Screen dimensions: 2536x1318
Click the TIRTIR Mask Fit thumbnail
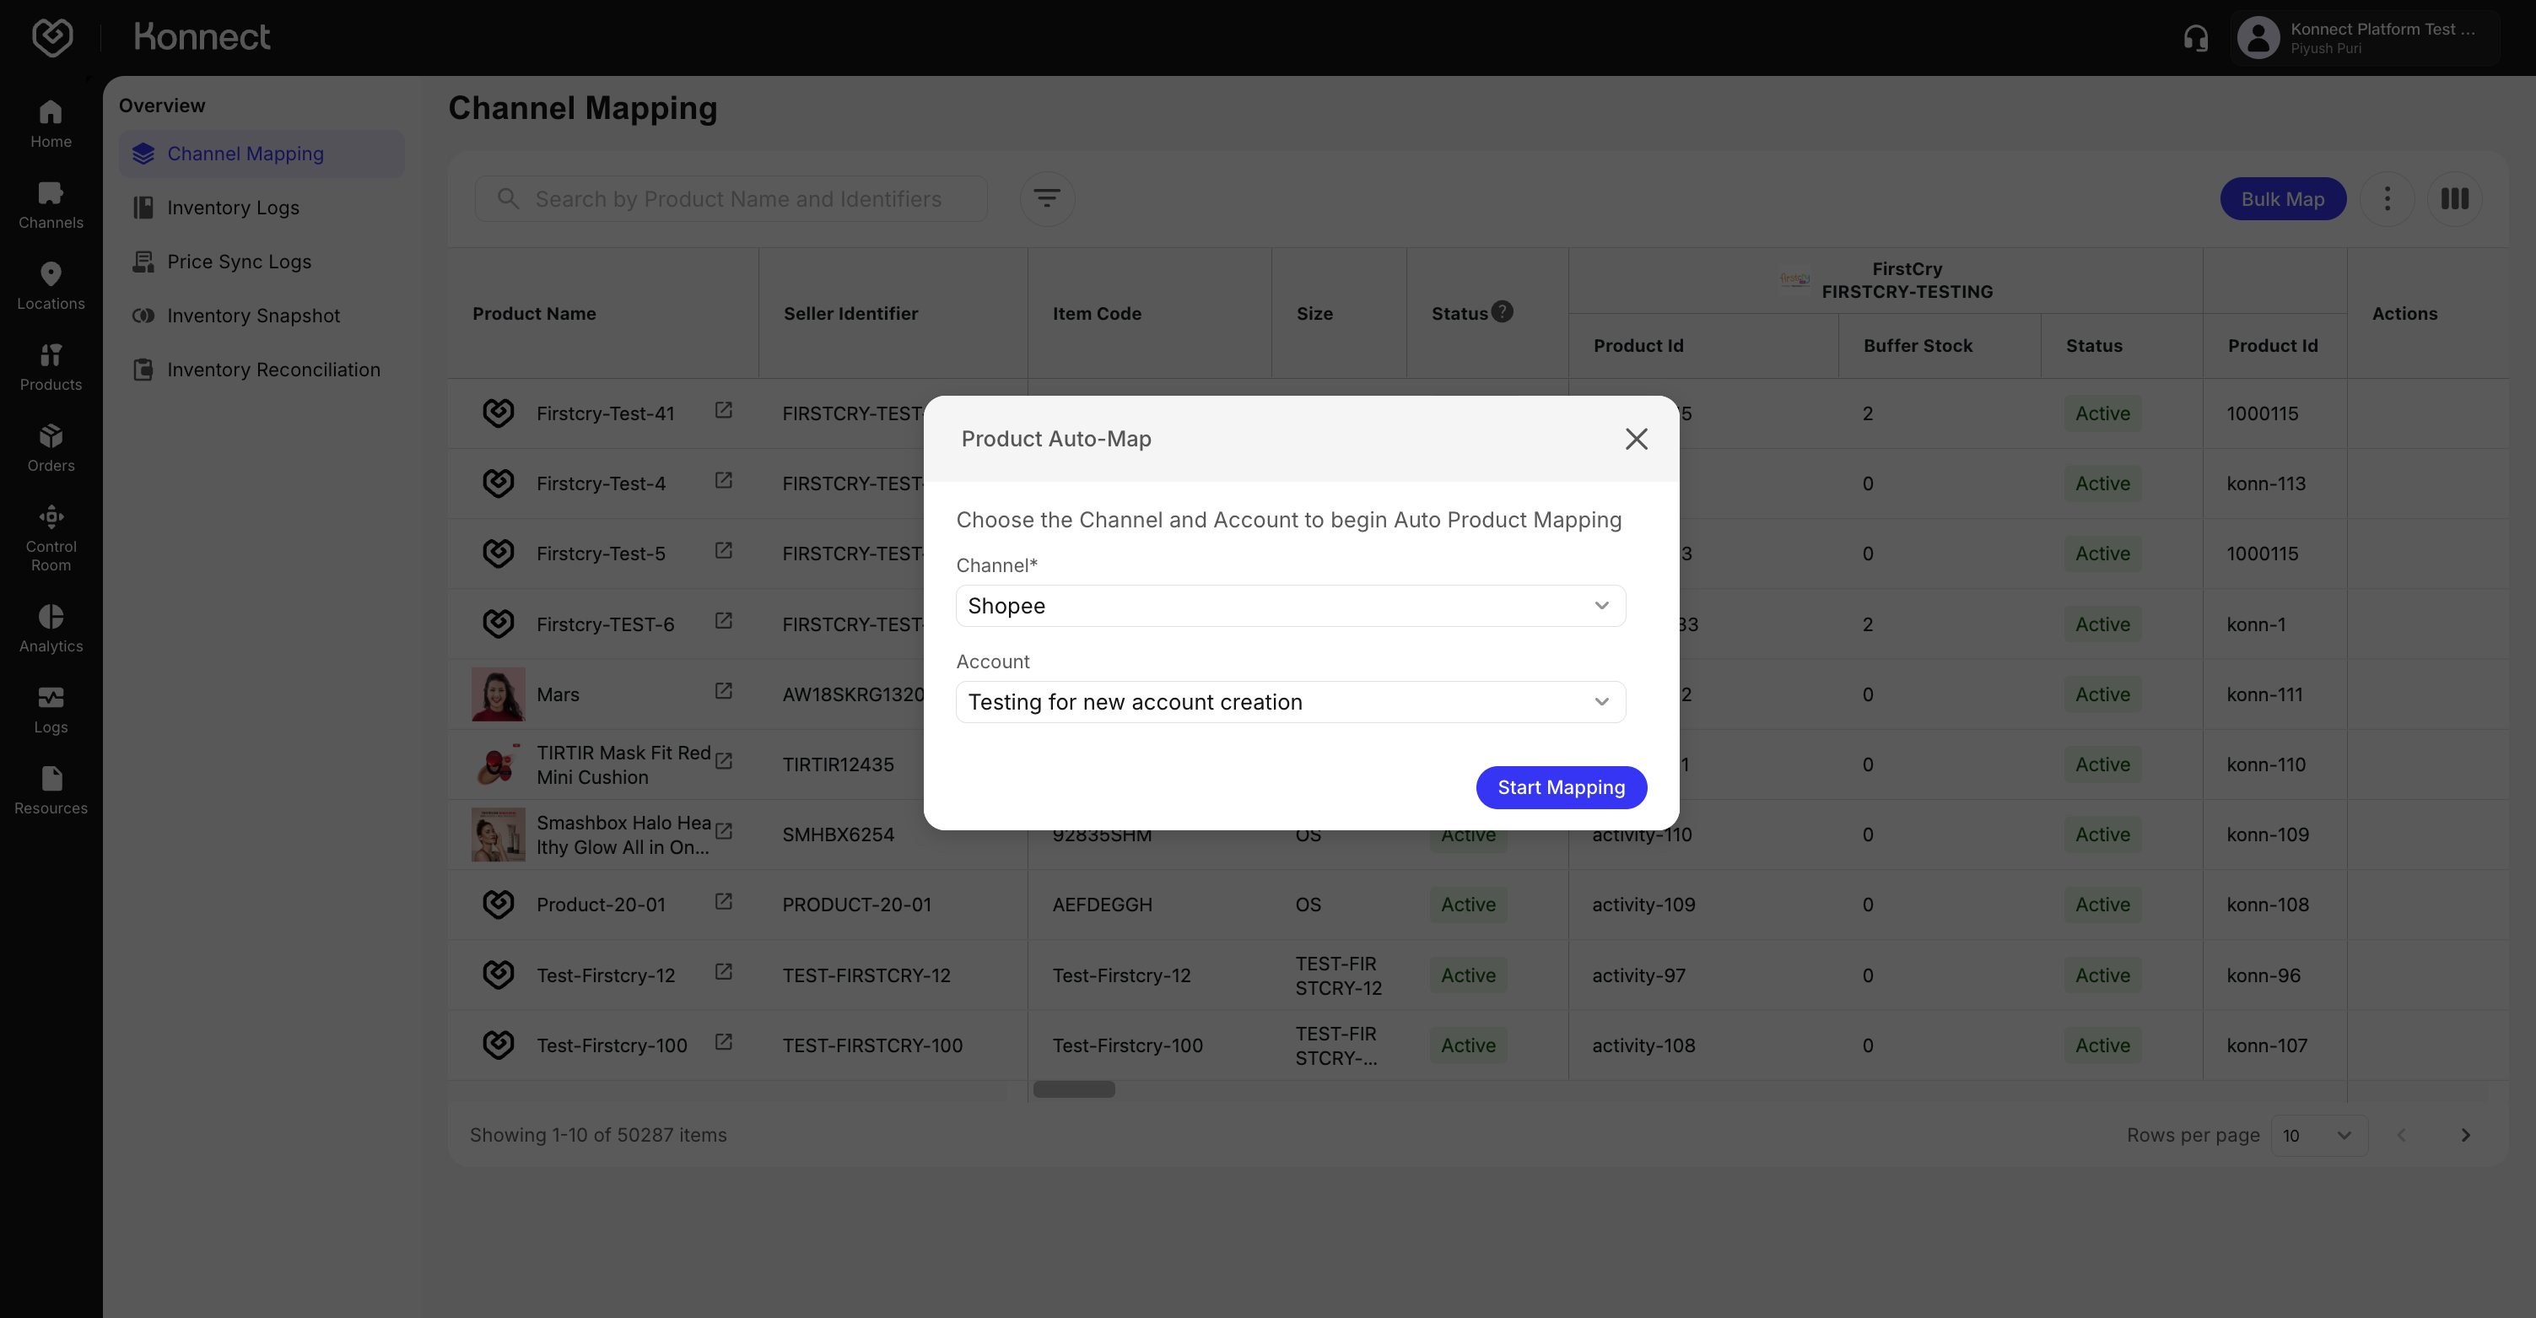click(x=498, y=764)
